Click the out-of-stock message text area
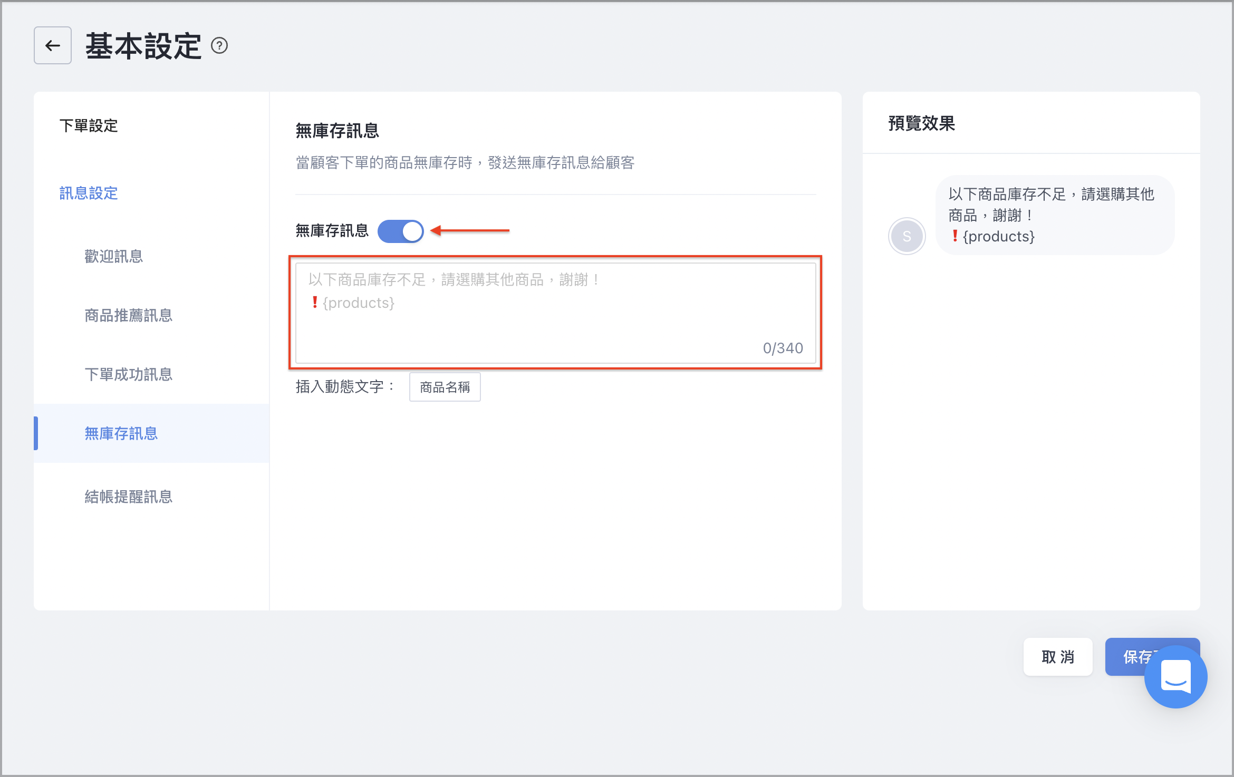The height and width of the screenshot is (777, 1234). coord(556,313)
